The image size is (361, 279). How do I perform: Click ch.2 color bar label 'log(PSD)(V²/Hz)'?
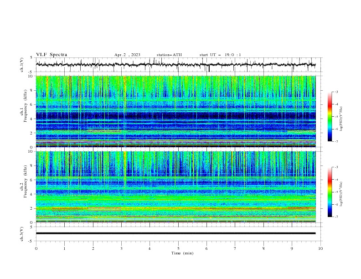coord(341,194)
